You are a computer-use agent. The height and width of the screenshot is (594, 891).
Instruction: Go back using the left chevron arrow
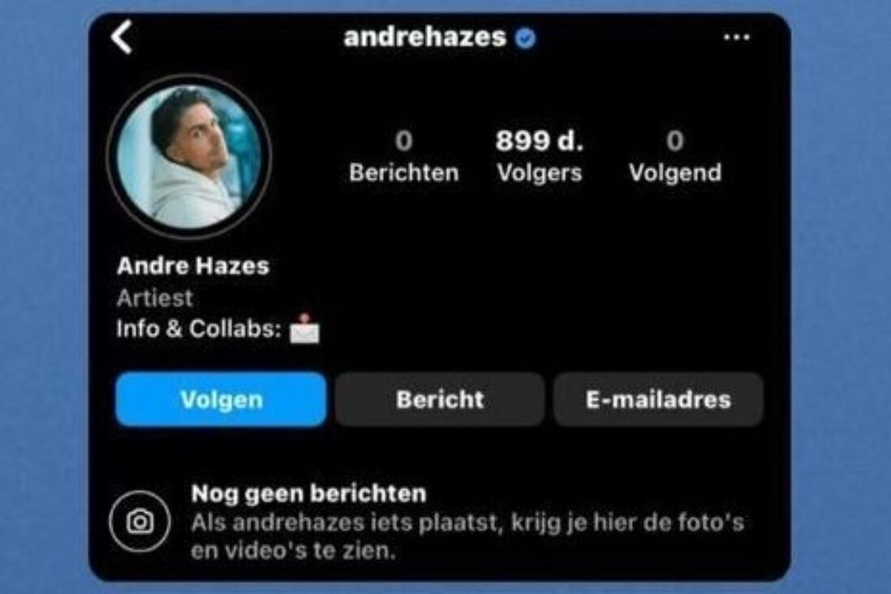tap(122, 37)
